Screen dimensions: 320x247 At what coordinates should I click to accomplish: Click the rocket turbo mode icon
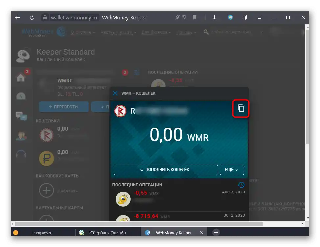coord(177,17)
